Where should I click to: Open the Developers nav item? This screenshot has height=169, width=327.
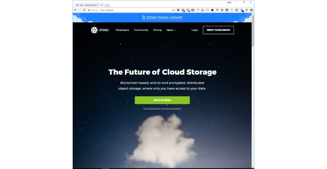click(122, 30)
